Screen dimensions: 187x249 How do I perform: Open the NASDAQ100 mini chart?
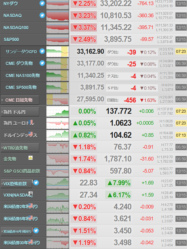(58, 28)
